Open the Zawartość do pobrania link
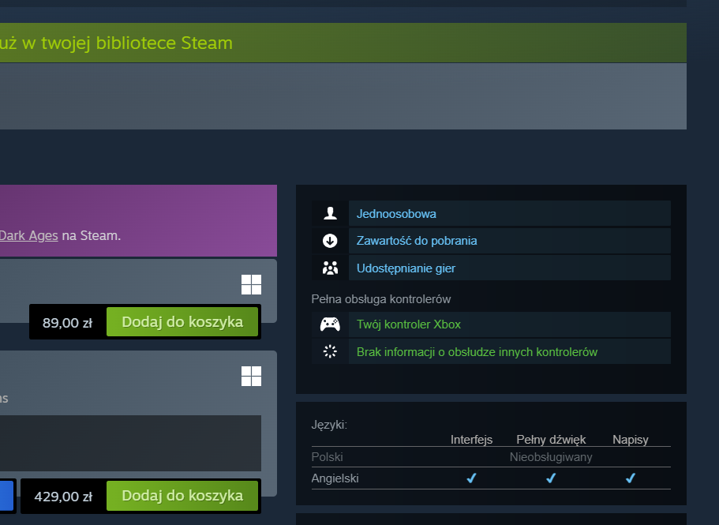Screen dimensions: 719x525 tap(417, 241)
